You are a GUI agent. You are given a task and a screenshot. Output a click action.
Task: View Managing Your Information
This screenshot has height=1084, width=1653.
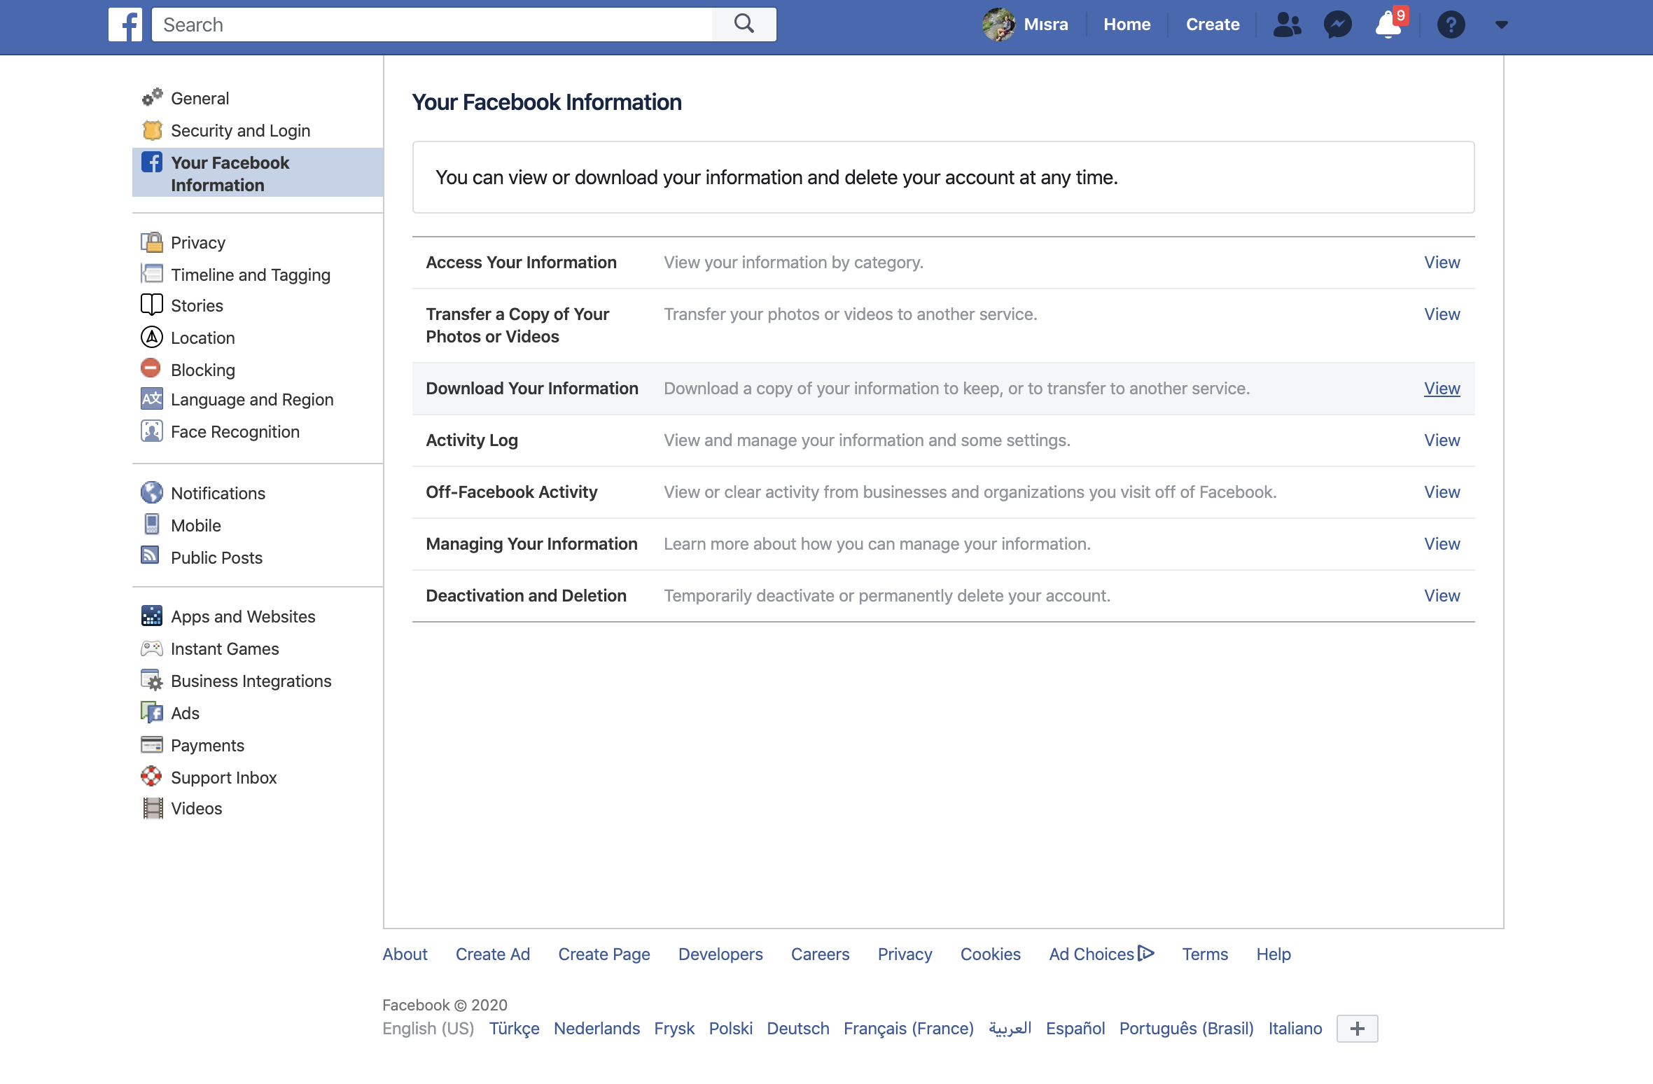1442,543
